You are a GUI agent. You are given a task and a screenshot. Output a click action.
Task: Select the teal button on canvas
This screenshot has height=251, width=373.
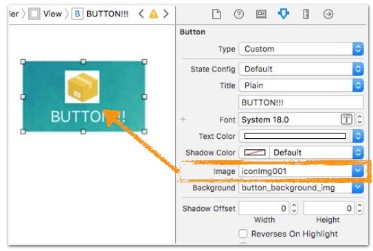(84, 96)
